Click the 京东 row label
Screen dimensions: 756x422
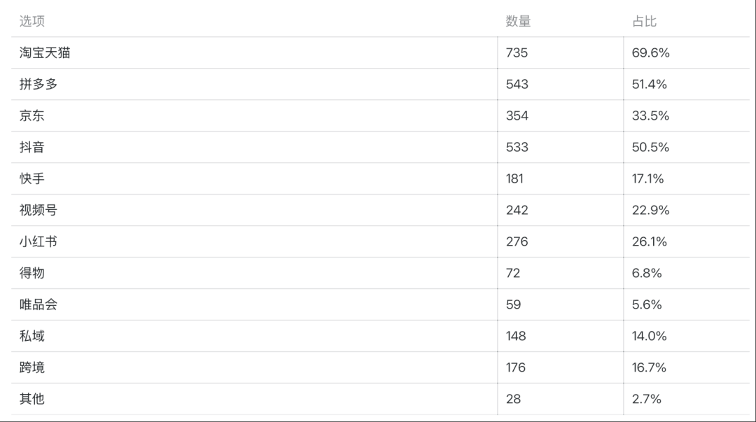coord(32,115)
